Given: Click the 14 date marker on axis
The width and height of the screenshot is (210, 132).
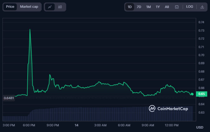Looking at the screenshot, I should pyautogui.click(x=76, y=125).
